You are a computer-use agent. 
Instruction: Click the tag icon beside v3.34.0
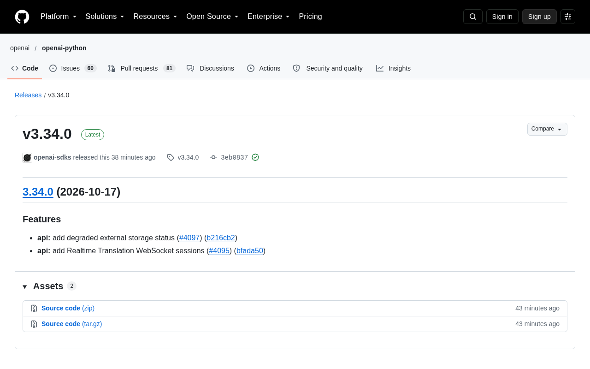pos(171,157)
